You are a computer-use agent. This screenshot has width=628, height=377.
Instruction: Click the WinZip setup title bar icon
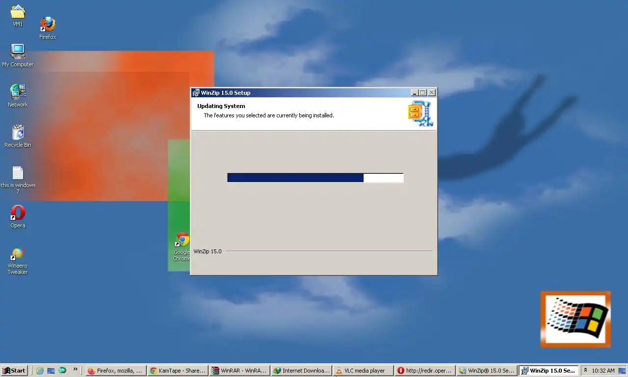[196, 93]
